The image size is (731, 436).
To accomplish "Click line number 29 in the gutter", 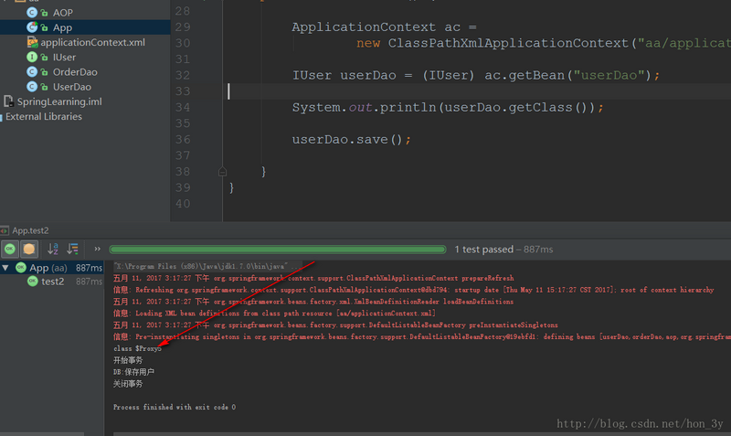I will (x=183, y=27).
